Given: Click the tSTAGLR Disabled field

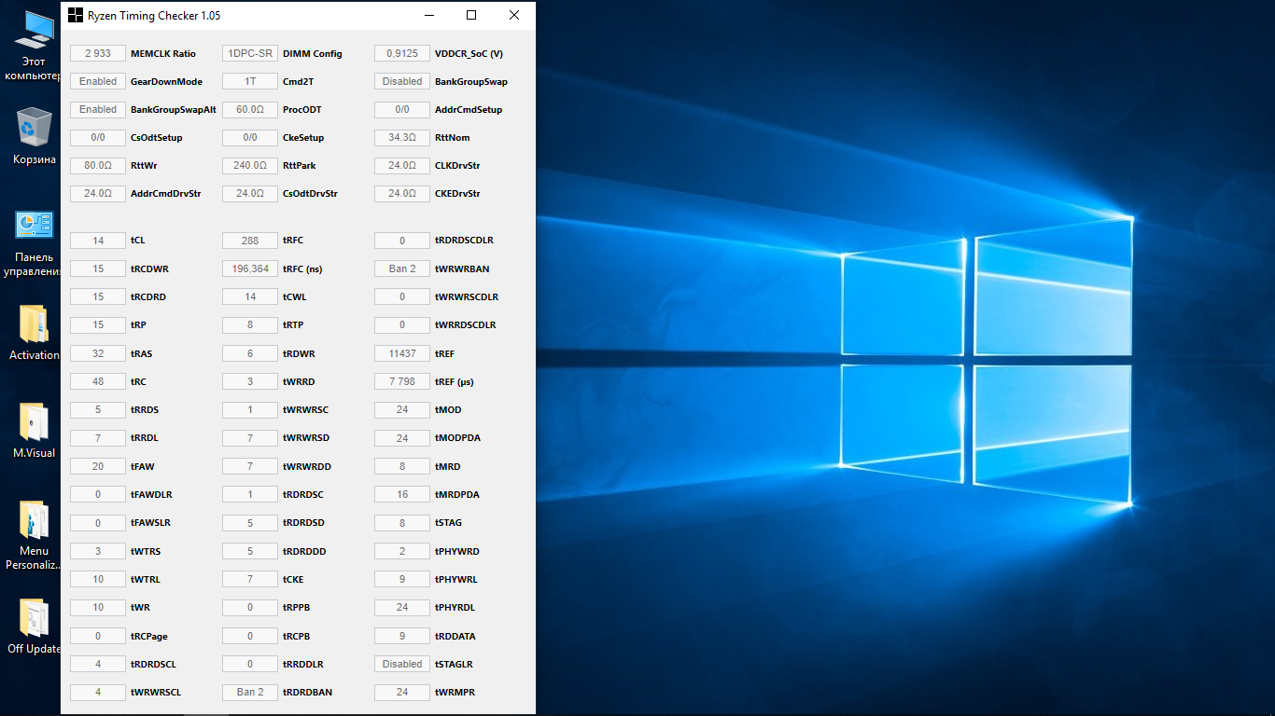Looking at the screenshot, I should [x=402, y=665].
